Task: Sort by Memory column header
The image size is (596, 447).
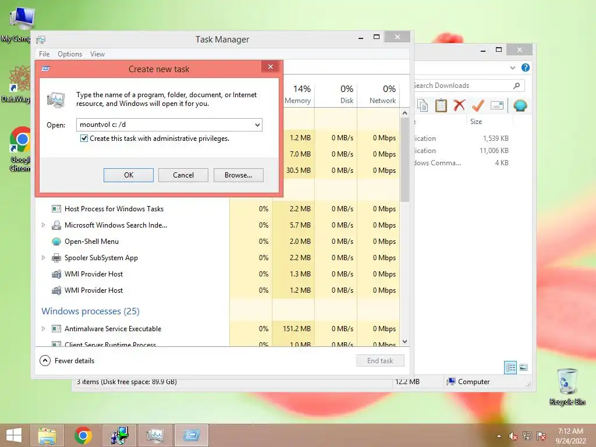Action: click(x=297, y=94)
